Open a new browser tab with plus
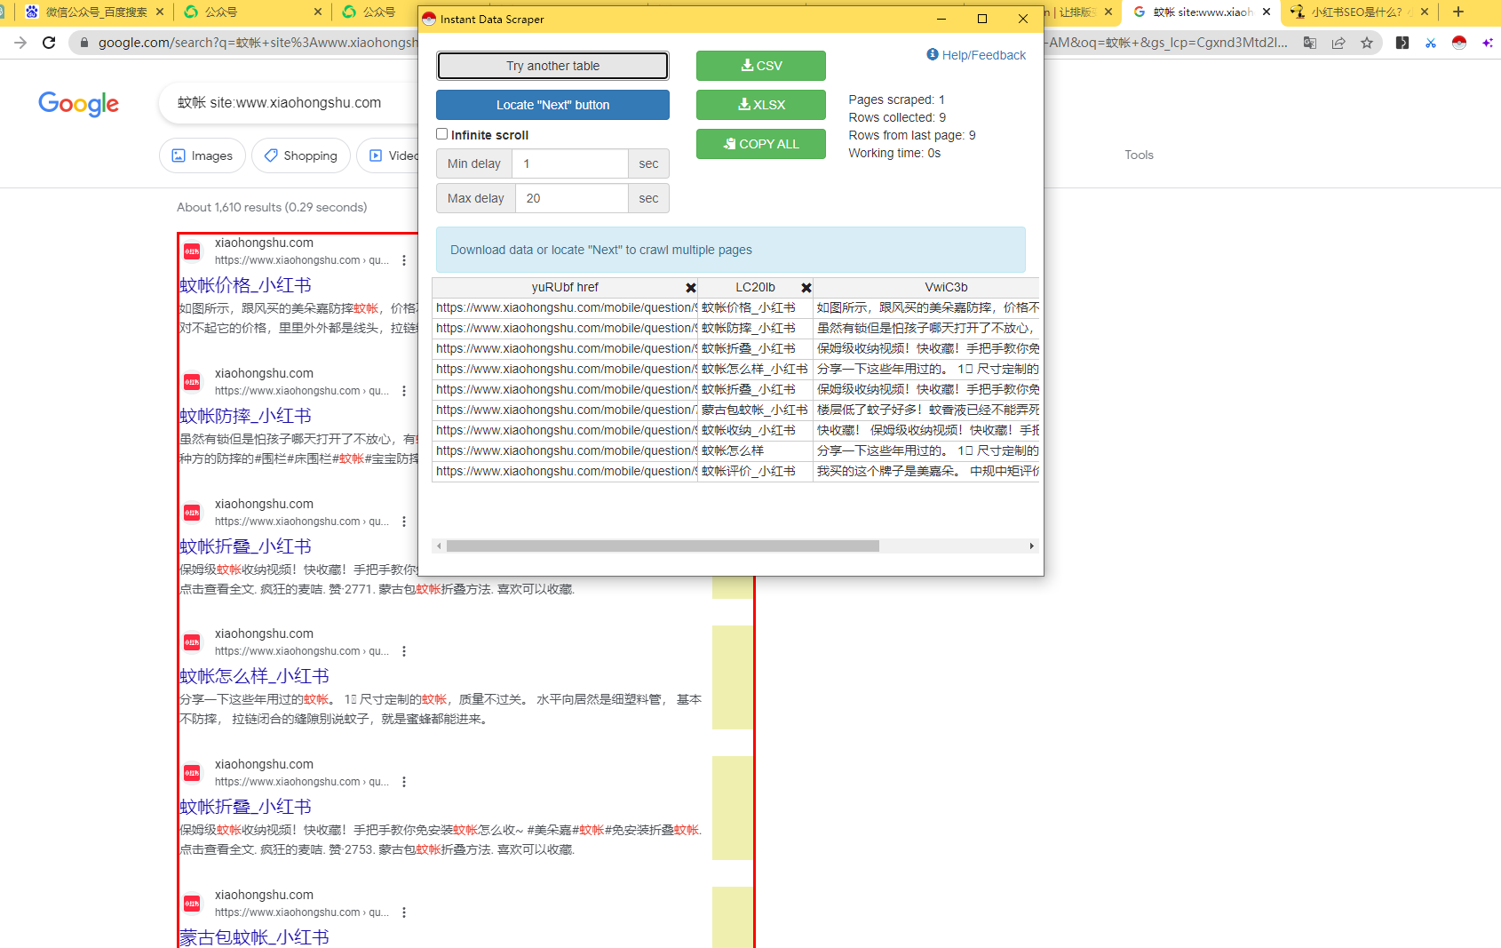The height and width of the screenshot is (948, 1501). (1458, 12)
